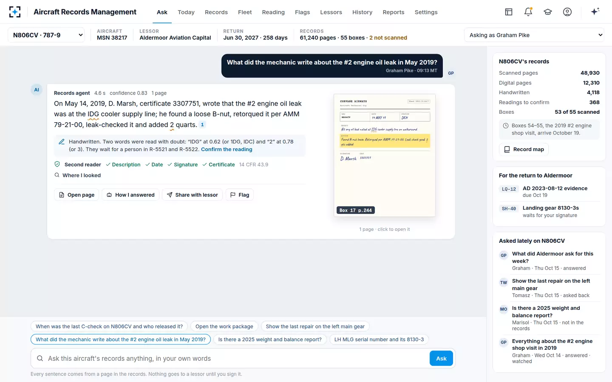
Task: Click the TW avatar in Asked lately
Action: 504,283
